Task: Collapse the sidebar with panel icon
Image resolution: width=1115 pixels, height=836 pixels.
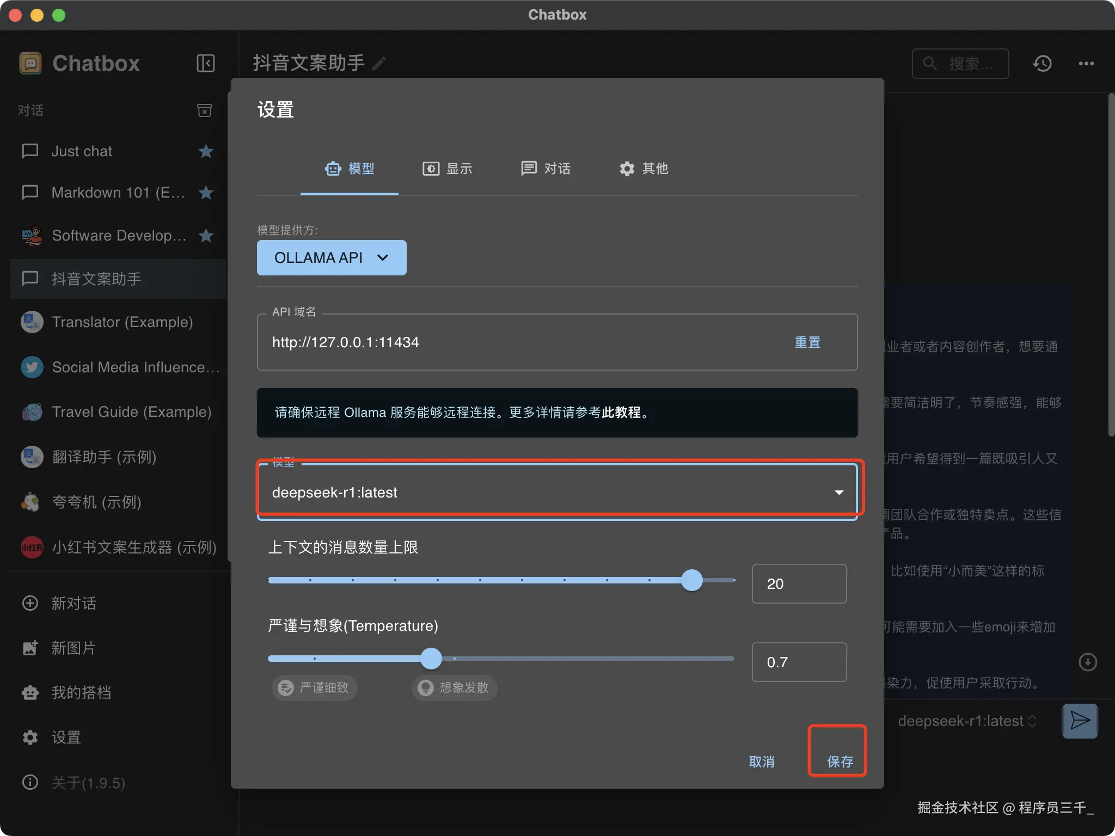Action: coord(205,63)
